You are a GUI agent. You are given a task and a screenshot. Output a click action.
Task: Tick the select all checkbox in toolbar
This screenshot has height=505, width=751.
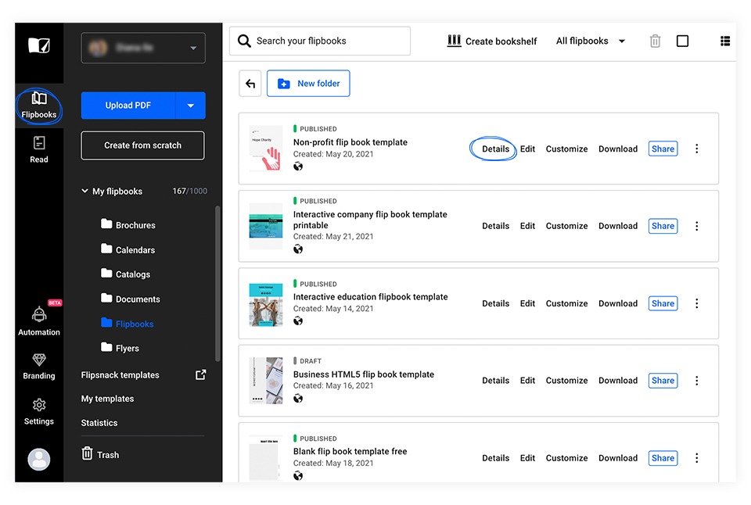pos(682,41)
